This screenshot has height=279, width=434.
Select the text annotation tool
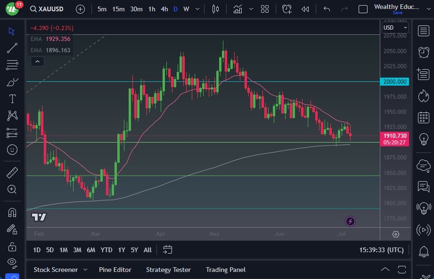(12, 99)
